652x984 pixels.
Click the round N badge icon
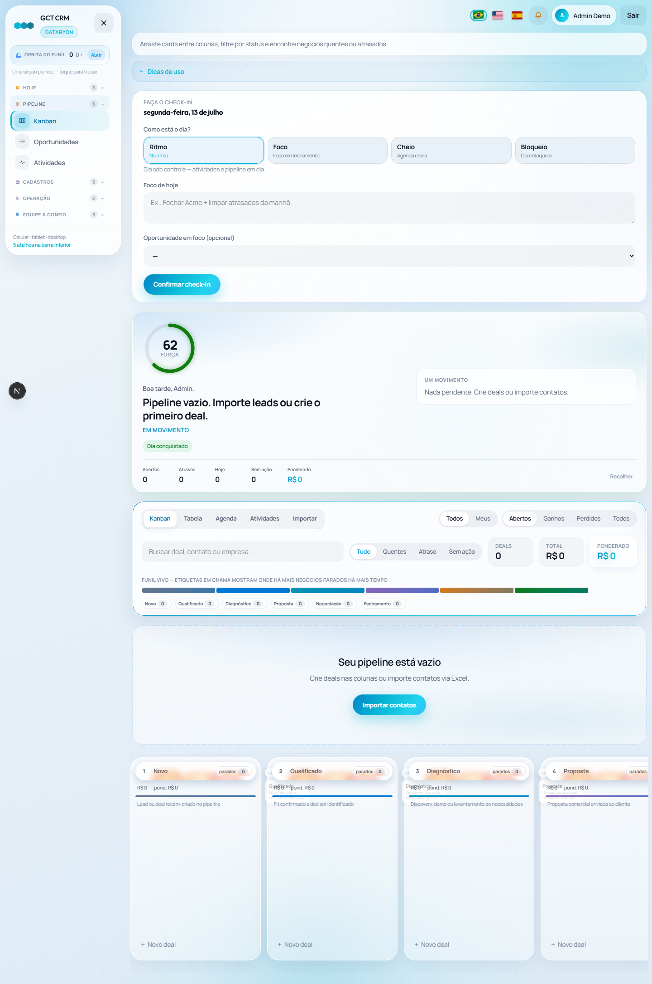point(17,391)
